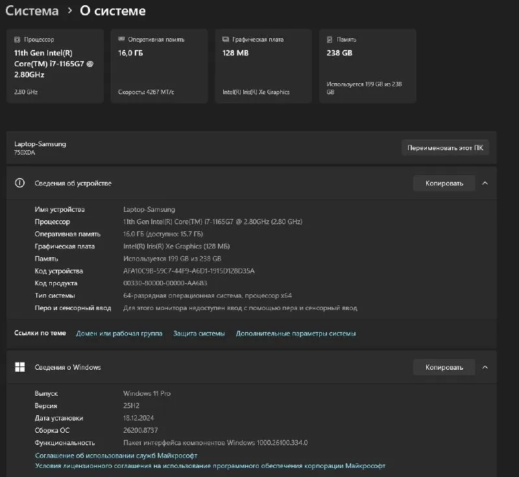Collapse the Сведения об устройстве section chevron

485,183
